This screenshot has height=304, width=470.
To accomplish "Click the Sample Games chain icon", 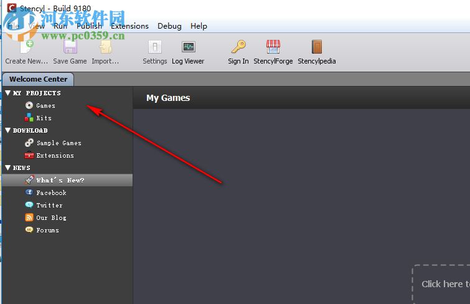I will point(29,143).
